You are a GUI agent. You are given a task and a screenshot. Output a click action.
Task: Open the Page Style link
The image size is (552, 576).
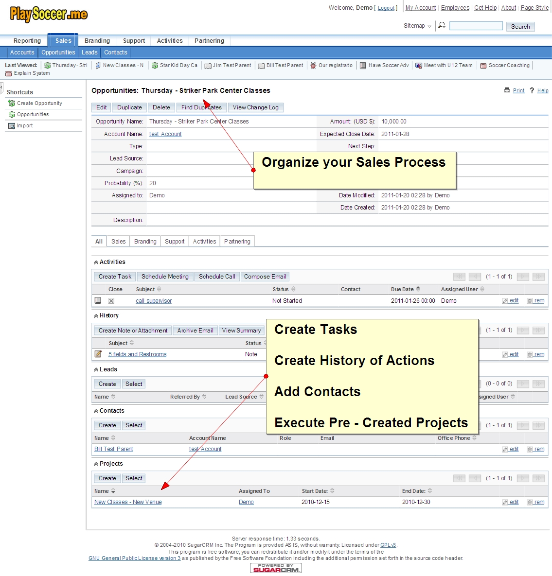pyautogui.click(x=534, y=8)
